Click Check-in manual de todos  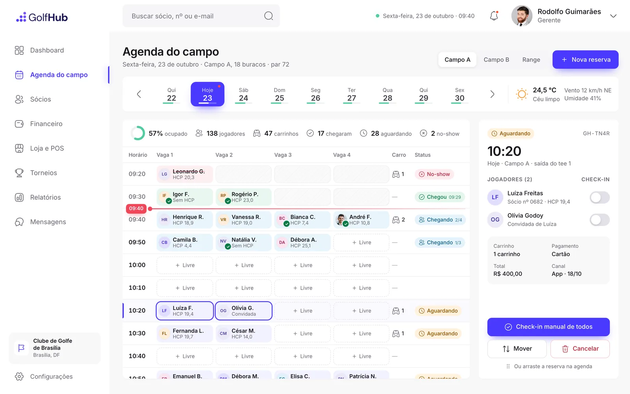548,327
